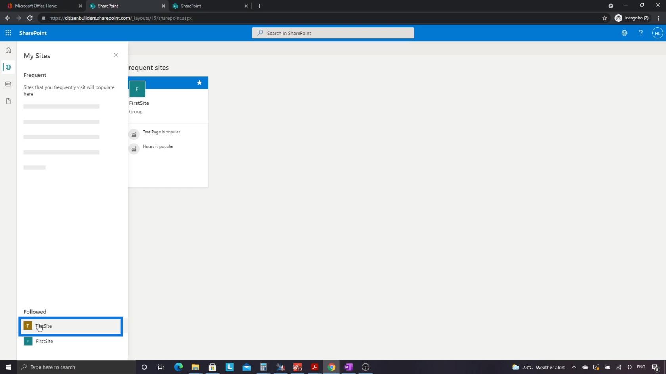Open the Help question mark icon
Image resolution: width=666 pixels, height=374 pixels.
coord(641,33)
